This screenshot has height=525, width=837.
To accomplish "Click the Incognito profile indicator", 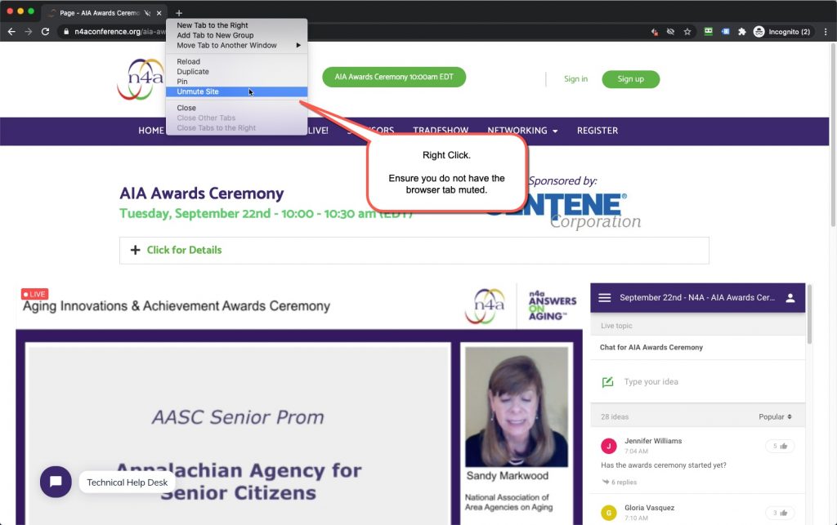I will pos(782,32).
